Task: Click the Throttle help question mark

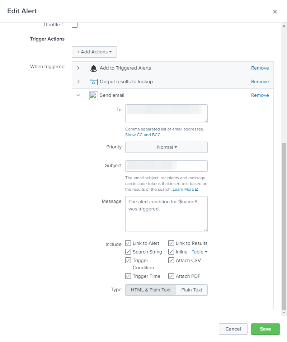Action: click(x=63, y=24)
